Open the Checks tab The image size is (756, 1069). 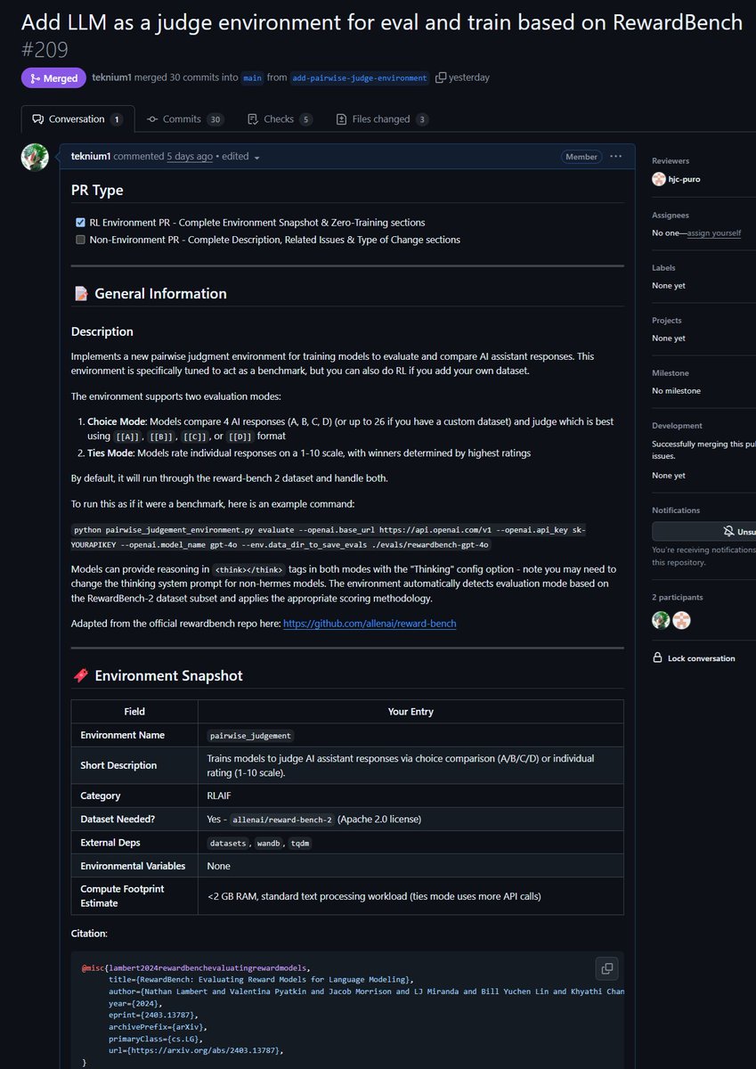click(280, 119)
